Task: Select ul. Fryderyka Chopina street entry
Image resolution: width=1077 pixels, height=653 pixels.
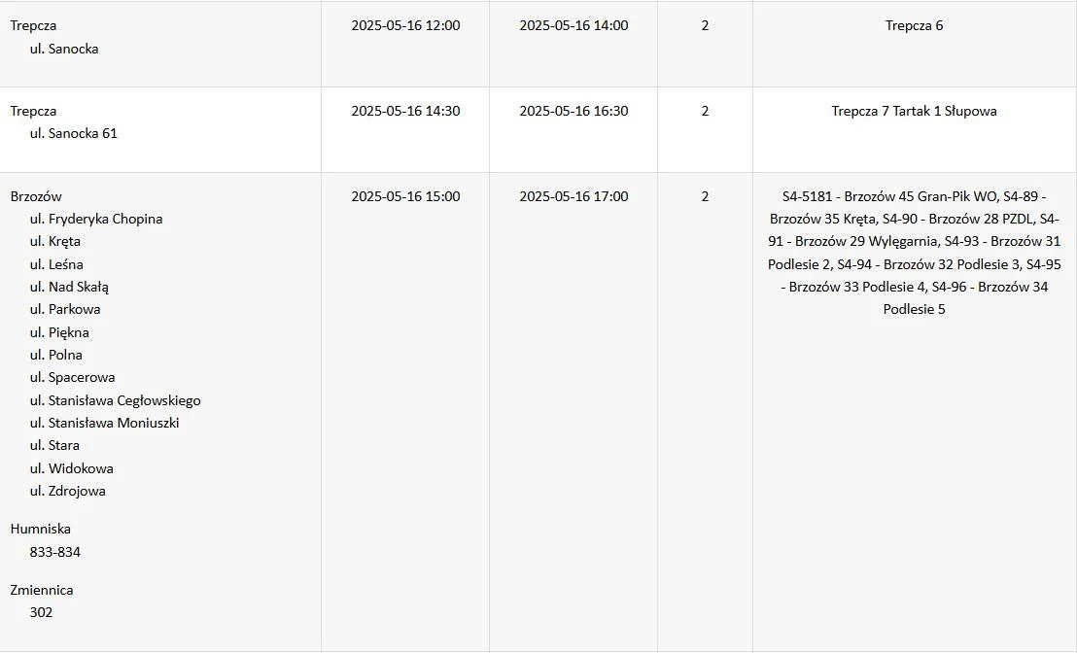Action: tap(96, 219)
